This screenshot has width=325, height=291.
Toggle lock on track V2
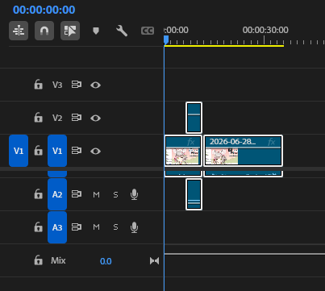tap(38, 118)
